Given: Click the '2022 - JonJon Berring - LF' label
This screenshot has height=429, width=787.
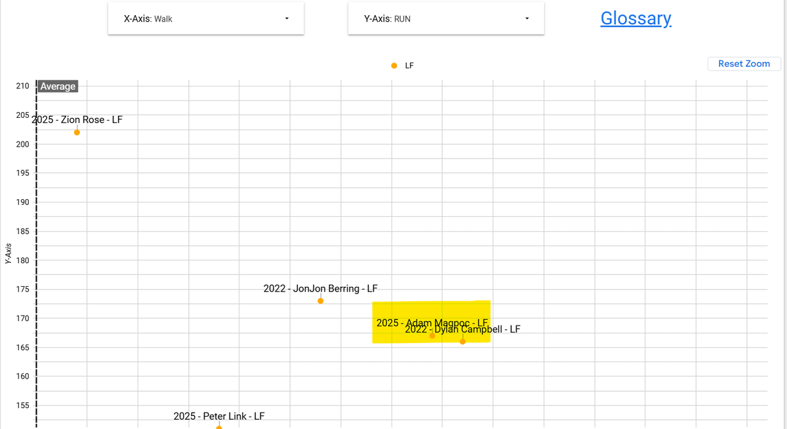Looking at the screenshot, I should (x=320, y=288).
